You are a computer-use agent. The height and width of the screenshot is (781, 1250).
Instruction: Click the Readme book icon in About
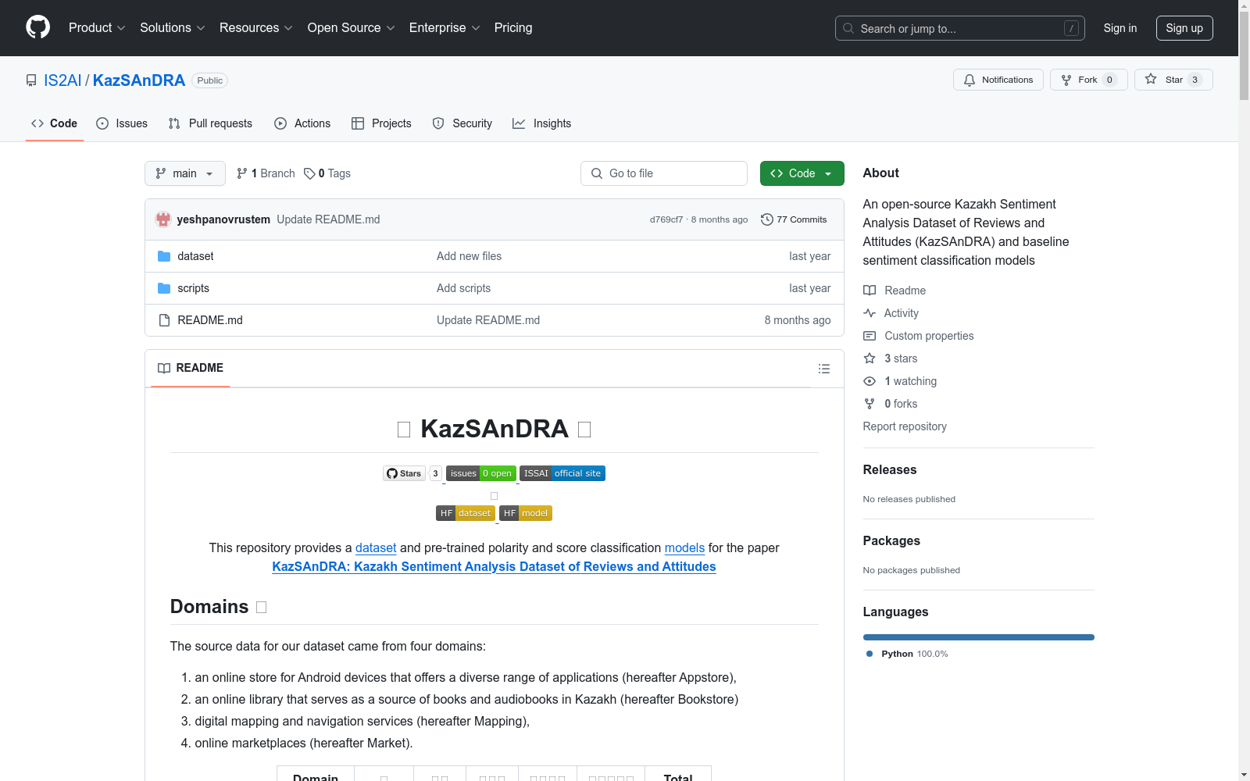(870, 291)
